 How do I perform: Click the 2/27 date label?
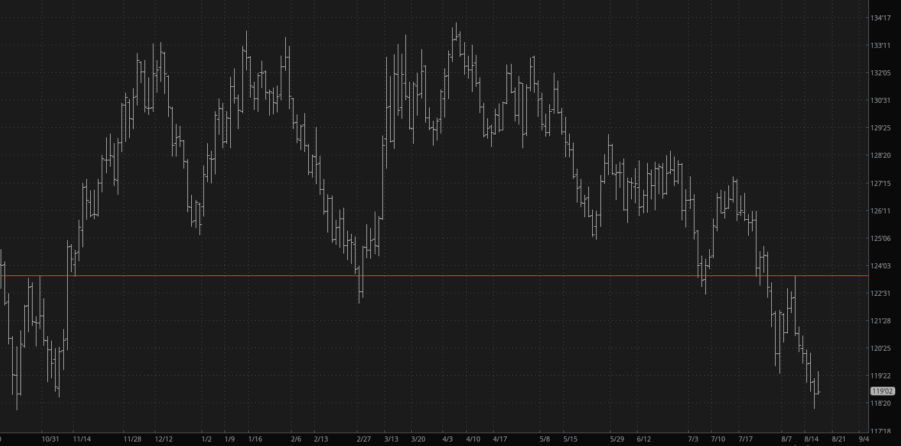pyautogui.click(x=363, y=439)
